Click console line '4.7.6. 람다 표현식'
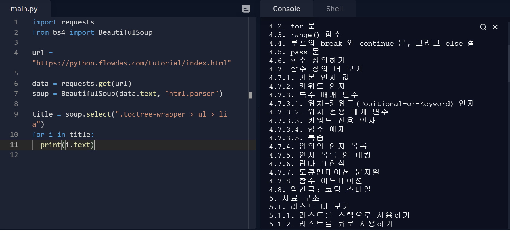510x231 pixels. pos(307,164)
